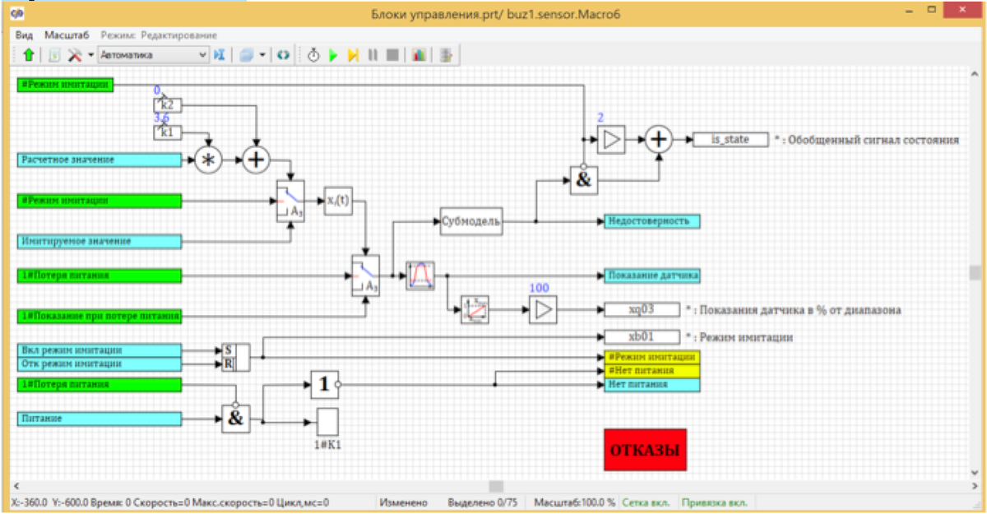Select the lower & block near Питание
Screen dimensions: 987x514
pos(235,419)
